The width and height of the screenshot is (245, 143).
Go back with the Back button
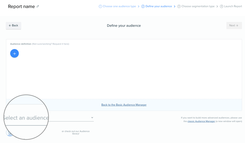coord(14,26)
